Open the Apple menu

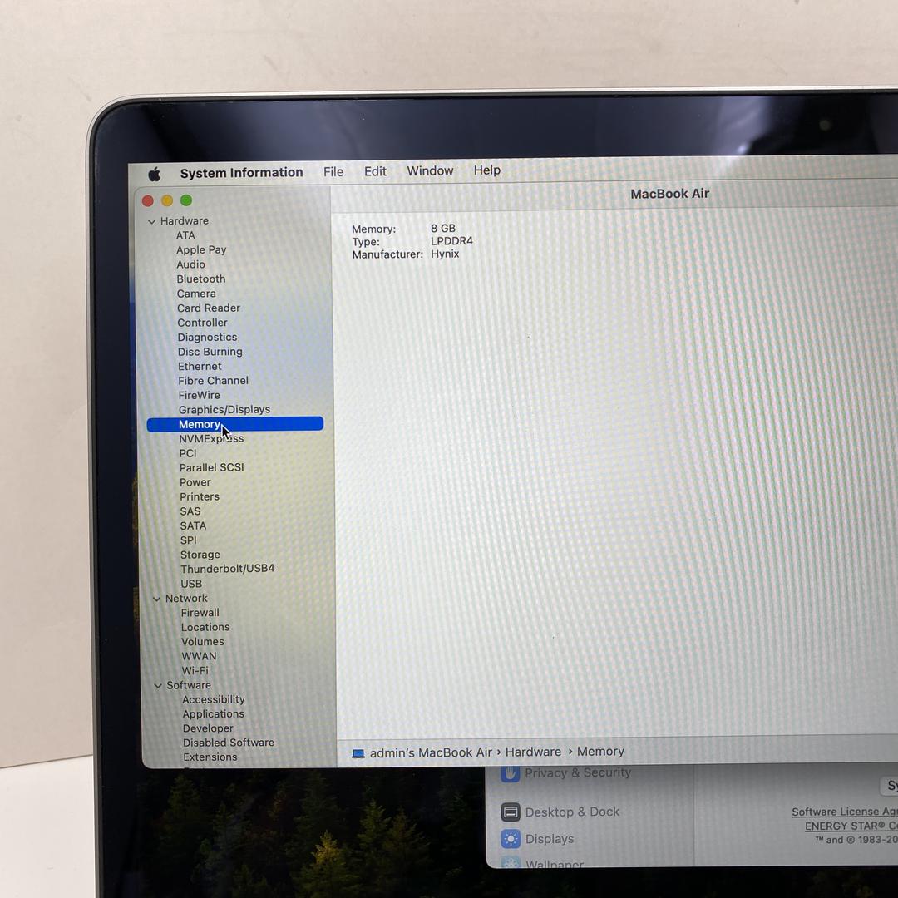click(154, 174)
